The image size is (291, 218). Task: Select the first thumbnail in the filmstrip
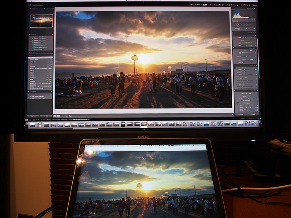point(32,124)
